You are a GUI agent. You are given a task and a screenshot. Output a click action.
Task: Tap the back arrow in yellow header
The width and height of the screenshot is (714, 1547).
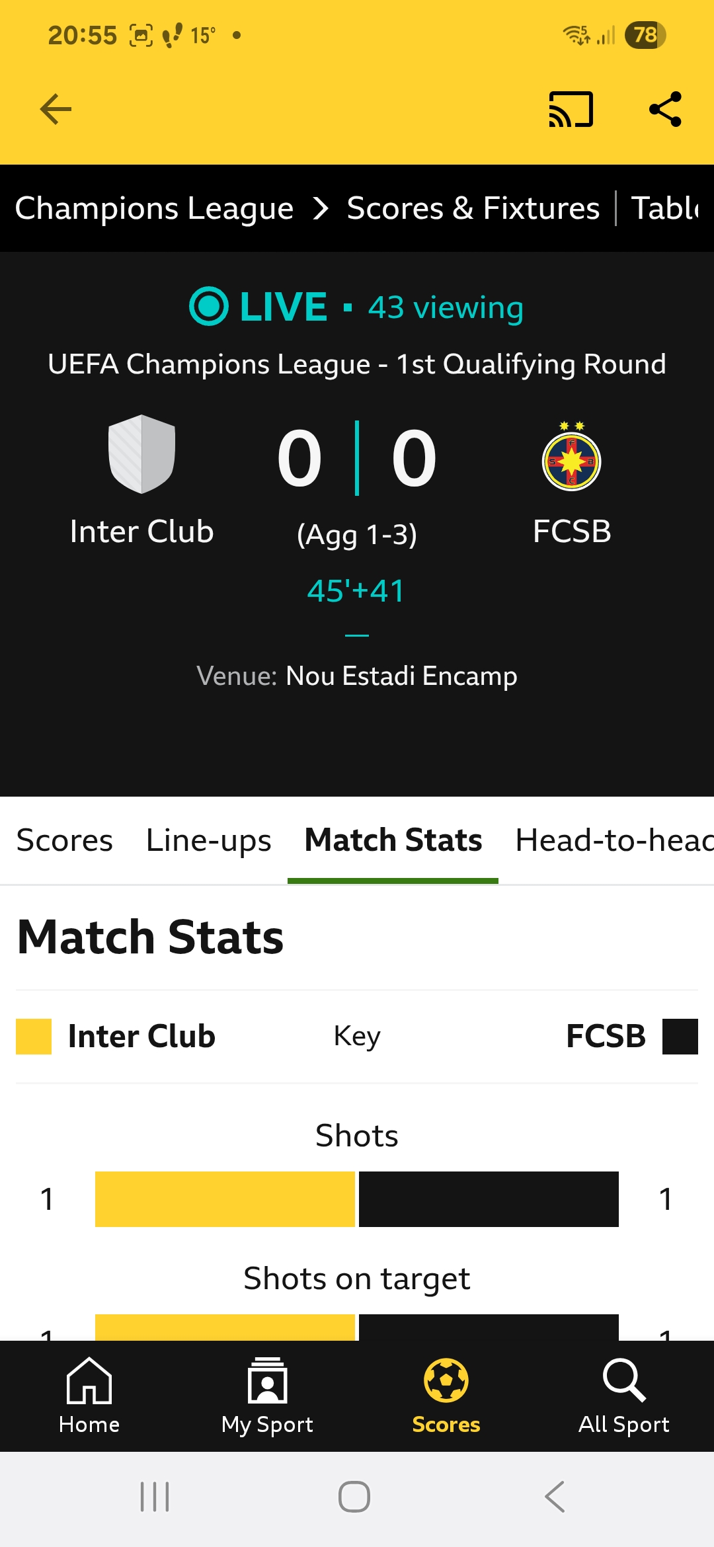(56, 109)
